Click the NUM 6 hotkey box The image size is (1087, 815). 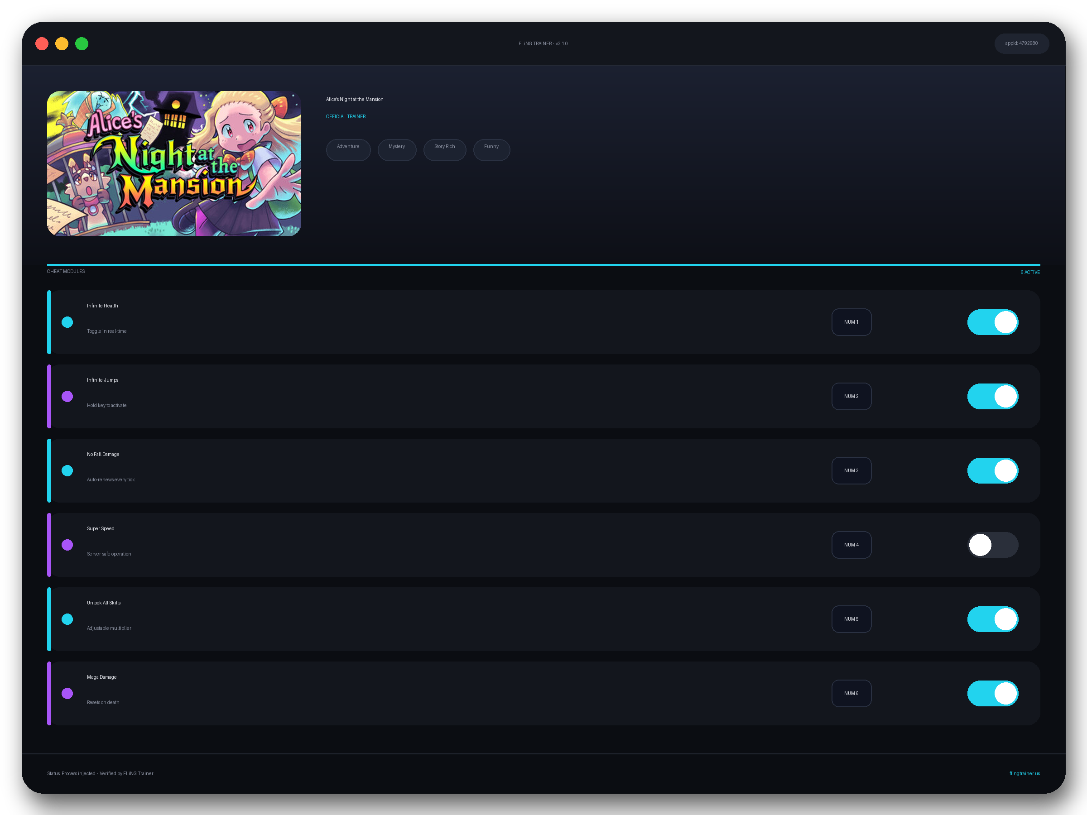851,693
